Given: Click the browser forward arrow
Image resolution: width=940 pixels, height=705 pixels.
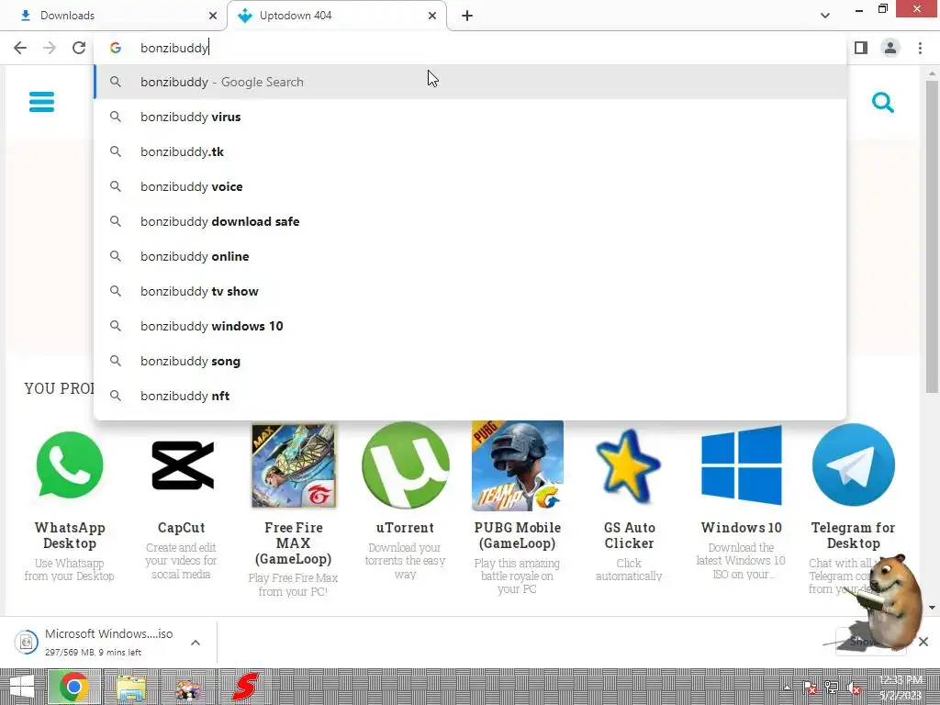Looking at the screenshot, I should [50, 48].
